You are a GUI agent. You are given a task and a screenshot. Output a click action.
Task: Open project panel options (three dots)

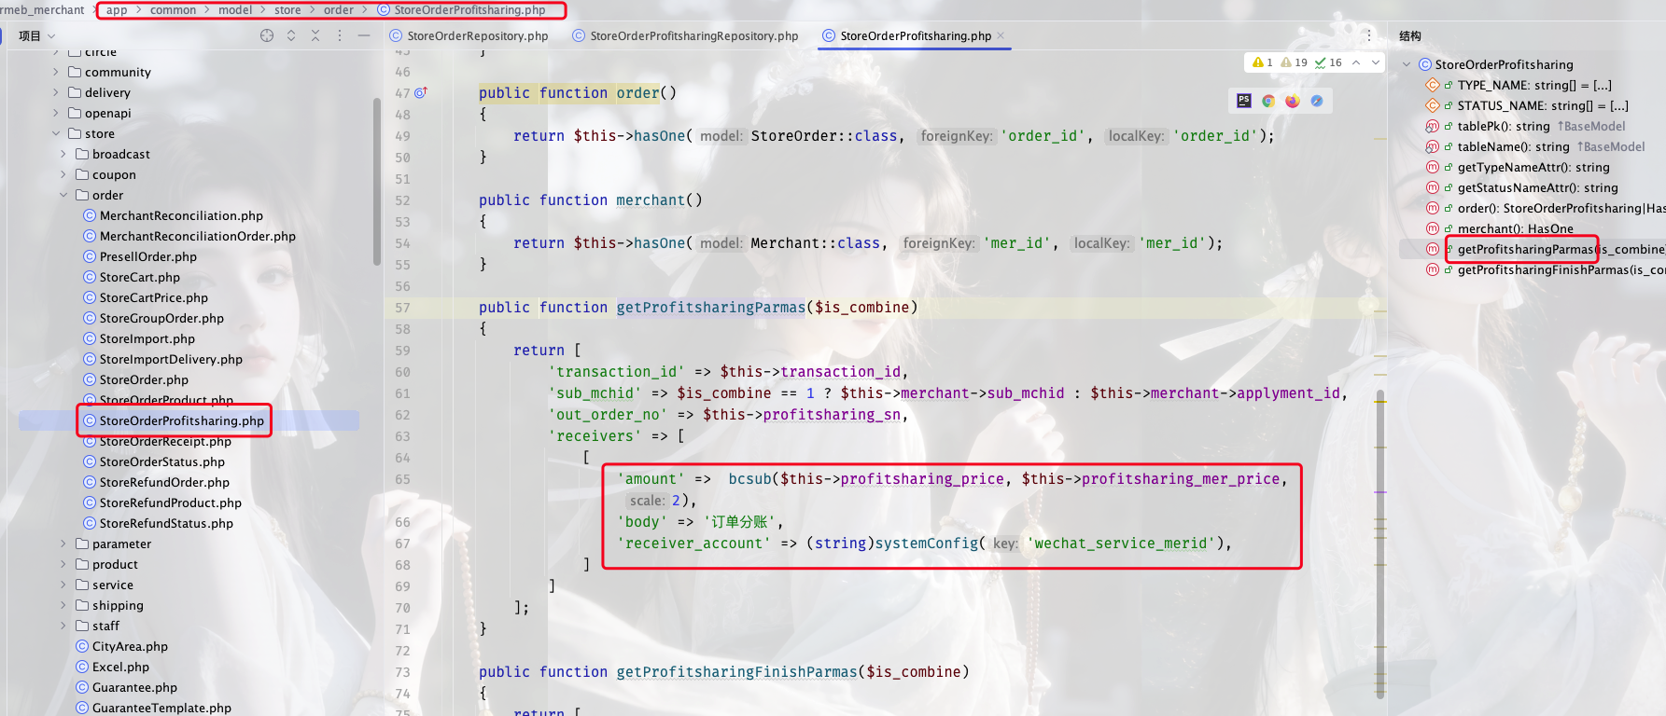(x=340, y=35)
